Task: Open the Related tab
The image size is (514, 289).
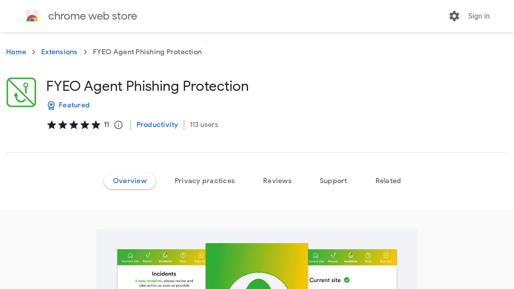Action: (x=388, y=181)
